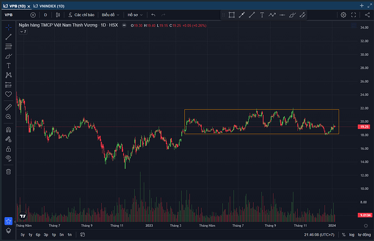Toggle magnet snap mode

pyautogui.click(x=8, y=130)
